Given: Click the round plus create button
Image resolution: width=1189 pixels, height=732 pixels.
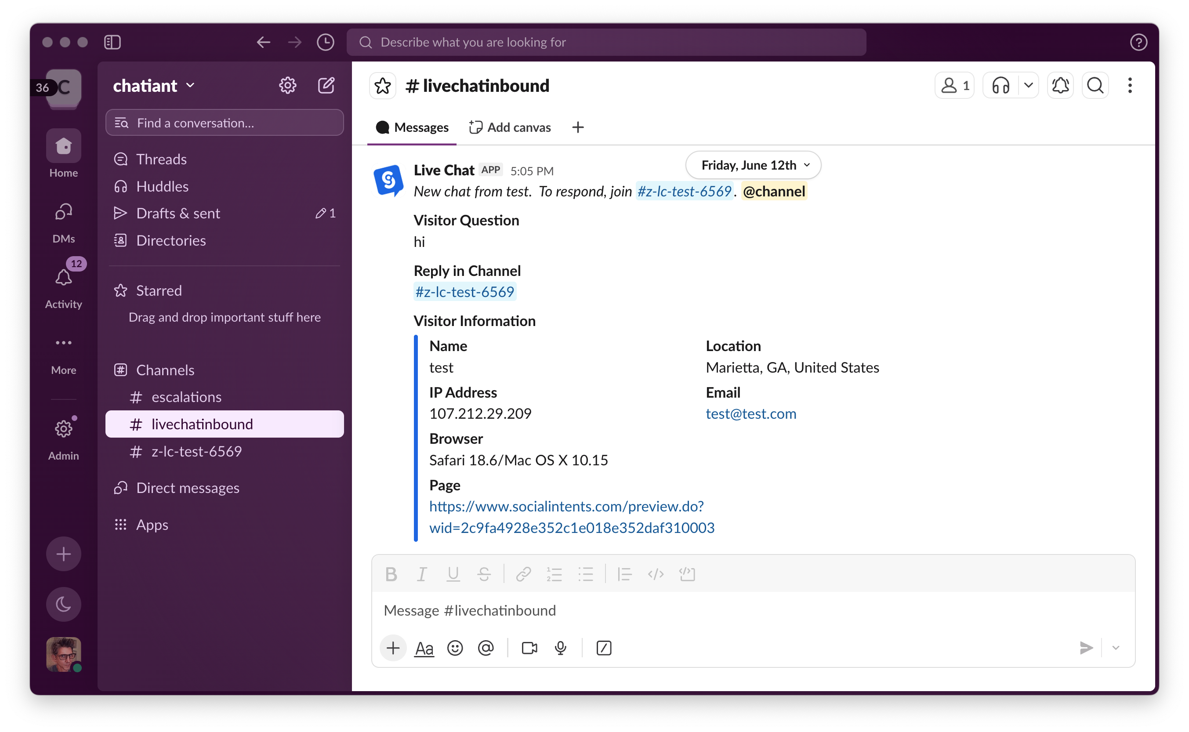Looking at the screenshot, I should (63, 554).
